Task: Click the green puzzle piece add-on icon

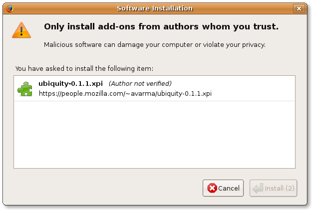Action: [25, 89]
